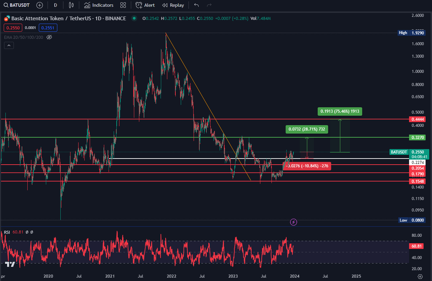The width and height of the screenshot is (432, 281).
Task: Click the purple lightning quick-trade icon on chart
Action: (x=293, y=222)
